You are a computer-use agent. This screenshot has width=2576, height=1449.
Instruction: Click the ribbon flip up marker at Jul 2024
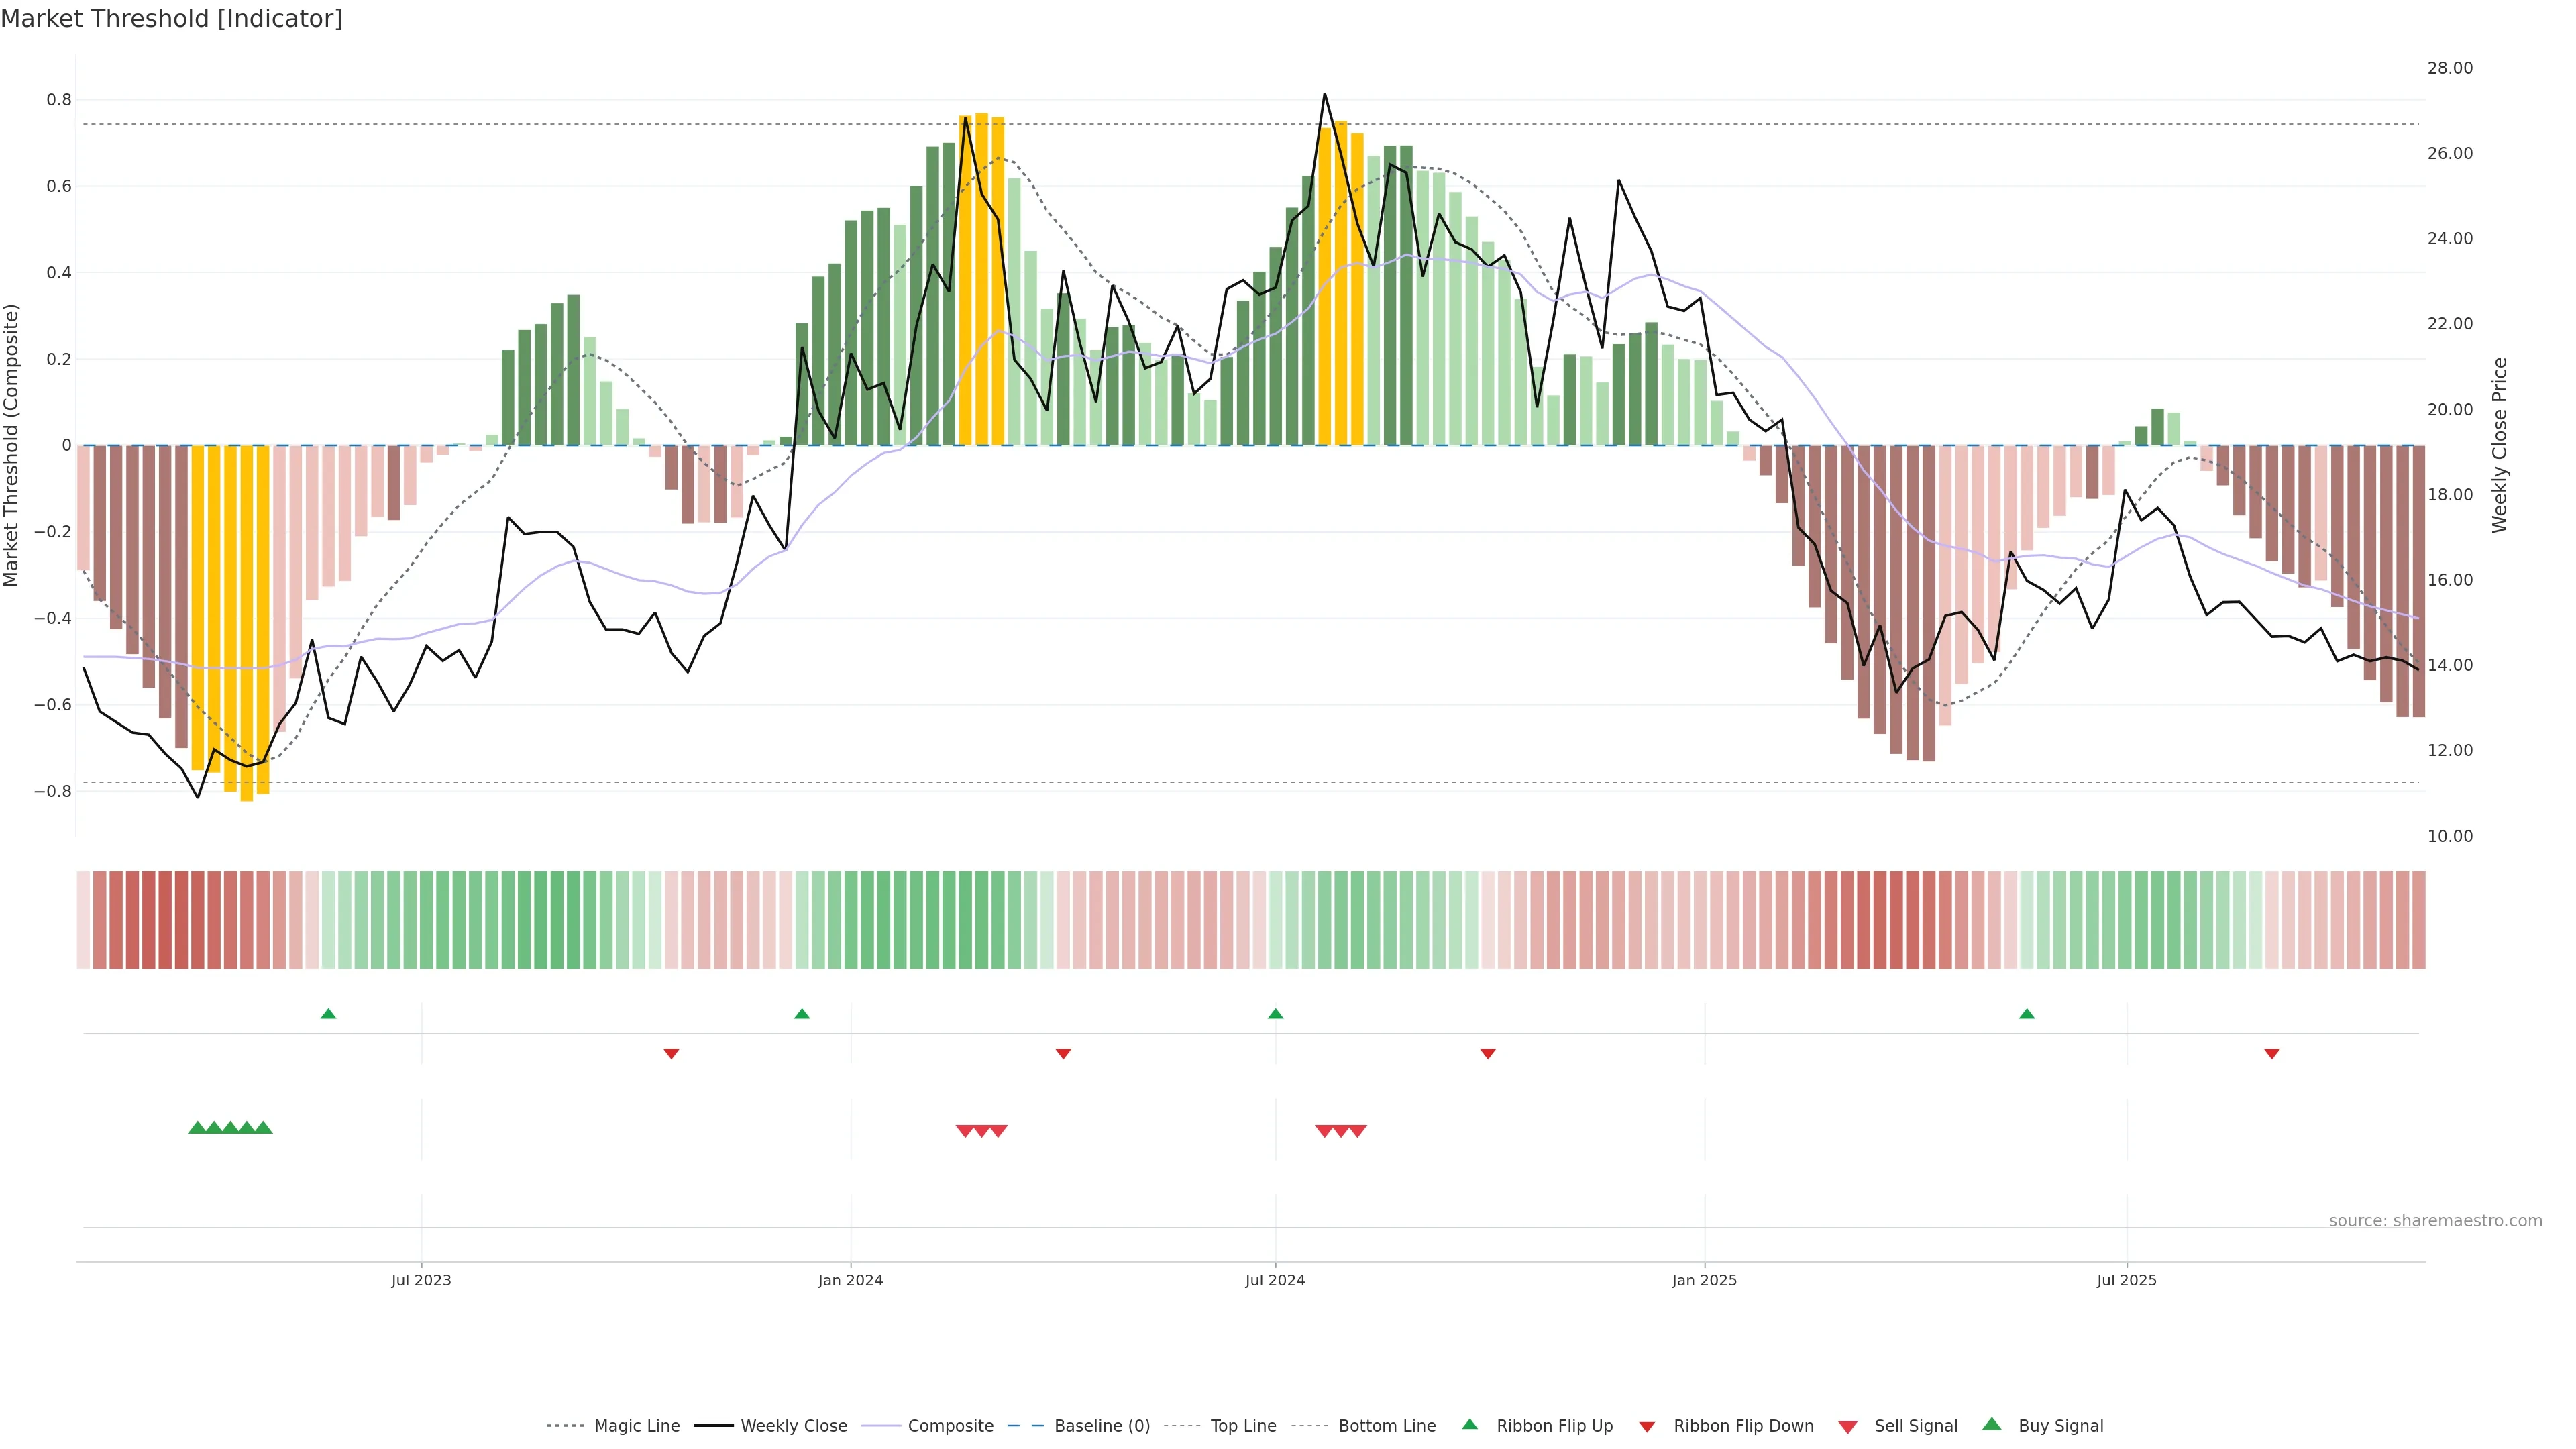point(1275,1014)
